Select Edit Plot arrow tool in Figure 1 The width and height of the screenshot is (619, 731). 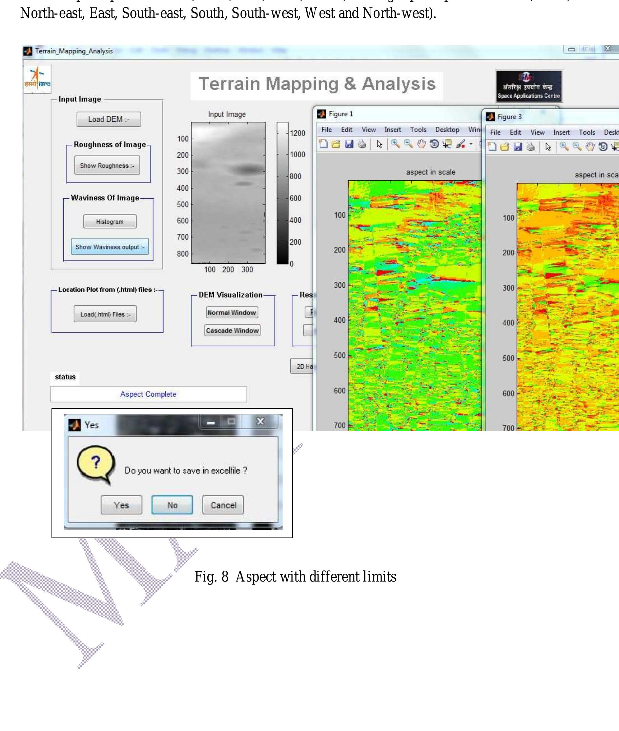click(379, 144)
